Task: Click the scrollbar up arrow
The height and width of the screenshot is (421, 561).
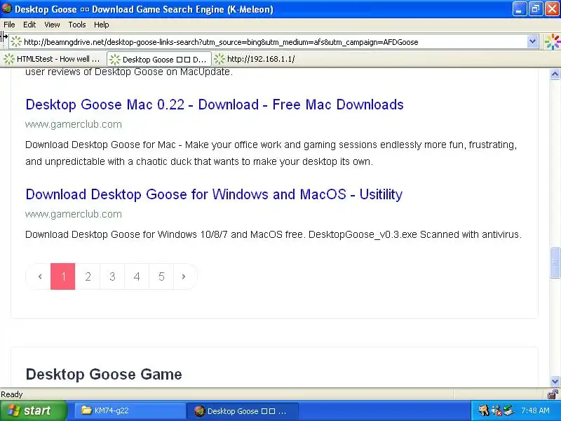Action: point(555,74)
